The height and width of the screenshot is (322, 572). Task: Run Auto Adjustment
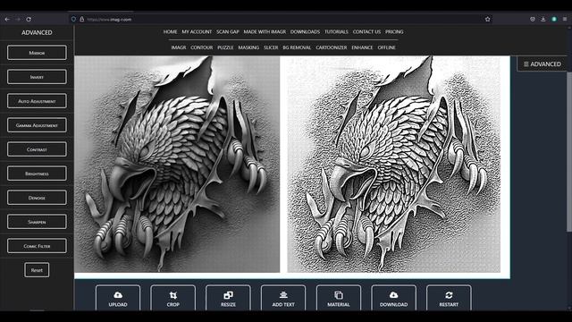pyautogui.click(x=37, y=101)
